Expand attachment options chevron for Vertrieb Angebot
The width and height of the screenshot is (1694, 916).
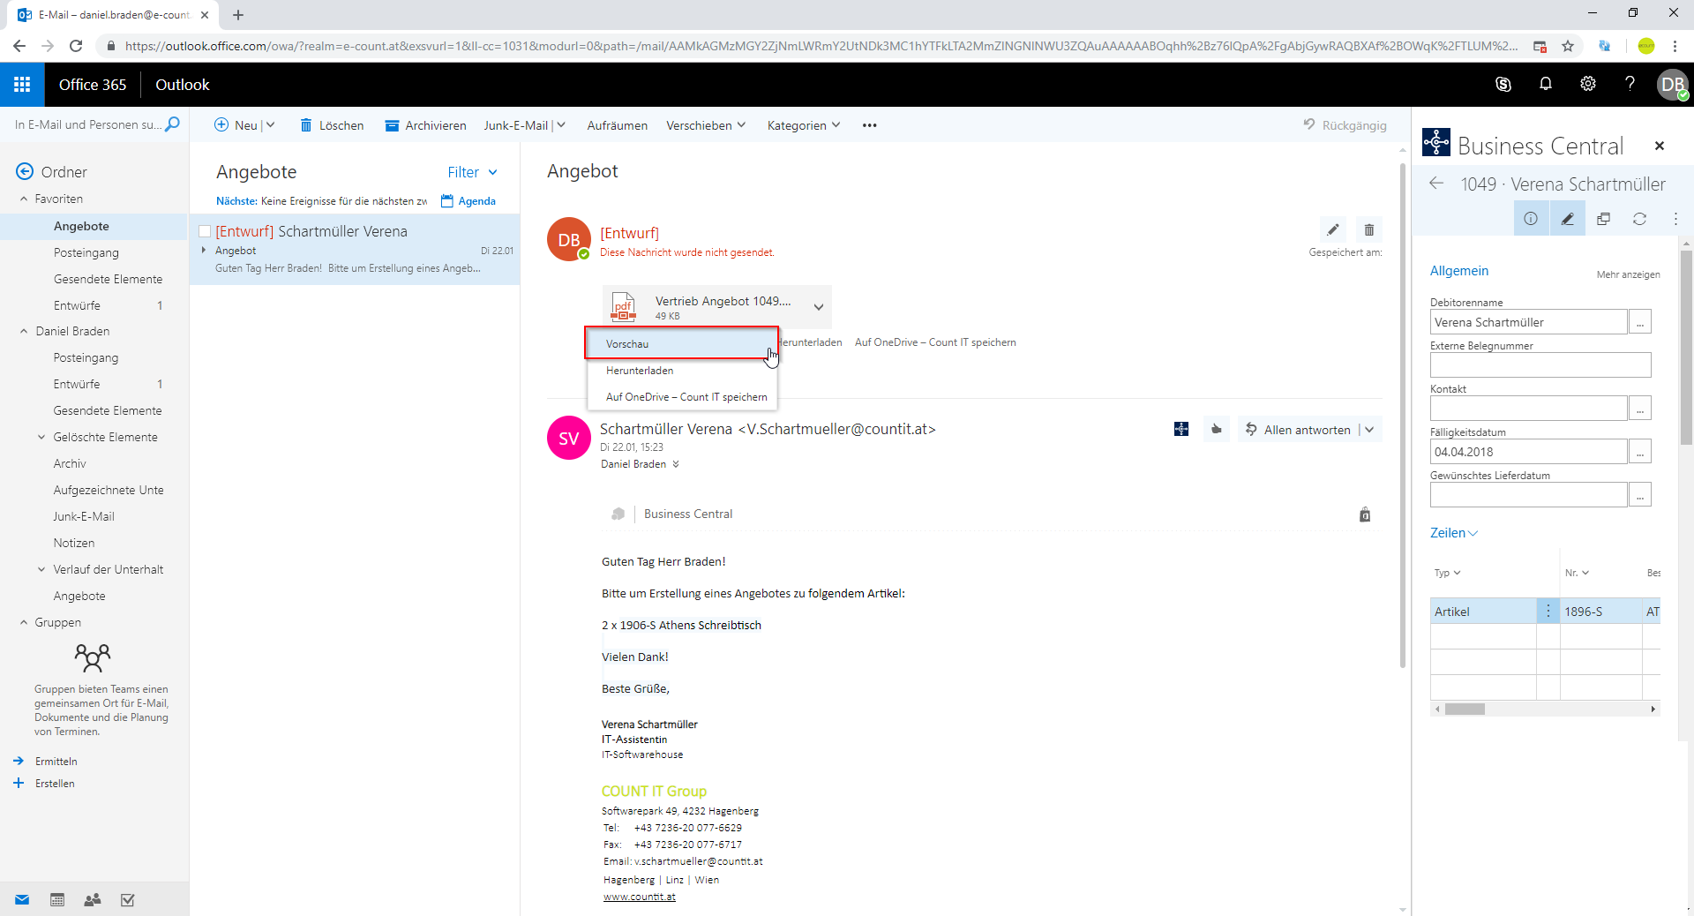pyautogui.click(x=819, y=307)
